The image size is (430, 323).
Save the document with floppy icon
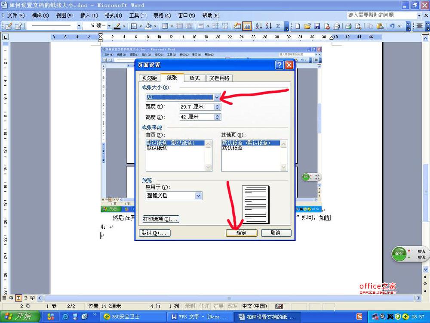coord(317,26)
